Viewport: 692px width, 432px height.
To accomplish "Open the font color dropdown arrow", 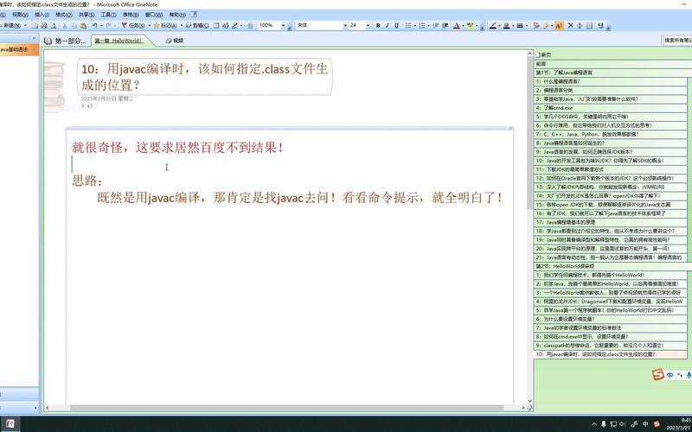I will click(463, 26).
